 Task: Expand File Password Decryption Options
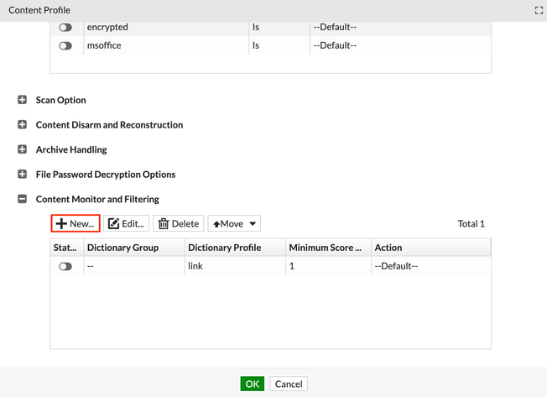coord(23,175)
